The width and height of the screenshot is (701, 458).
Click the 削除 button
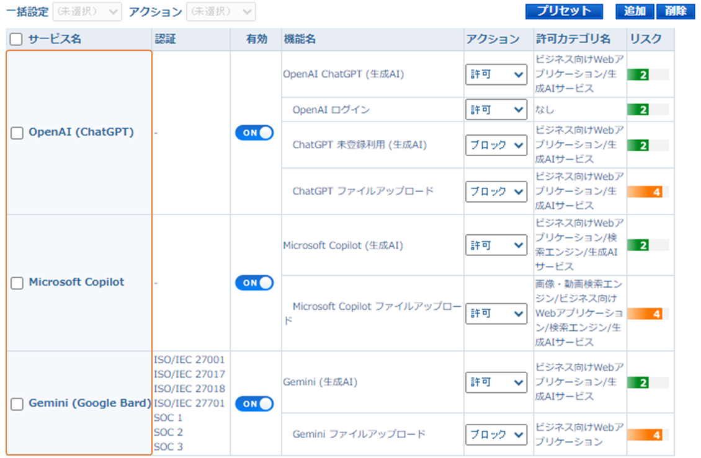[675, 11]
